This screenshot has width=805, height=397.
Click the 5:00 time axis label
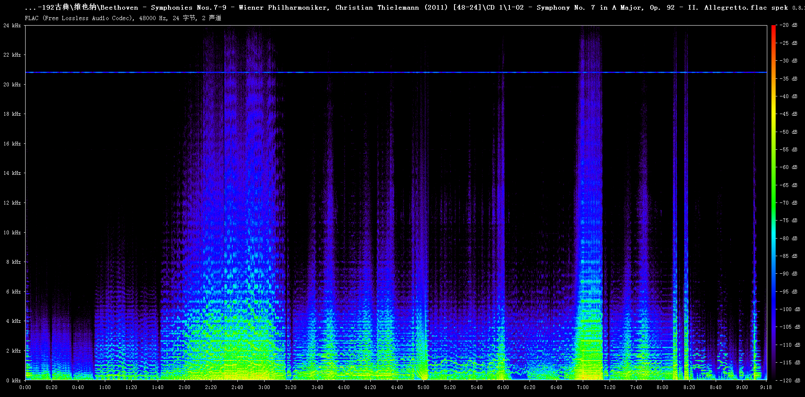coord(423,387)
